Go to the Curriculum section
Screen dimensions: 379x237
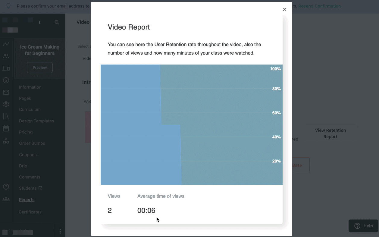(30, 109)
